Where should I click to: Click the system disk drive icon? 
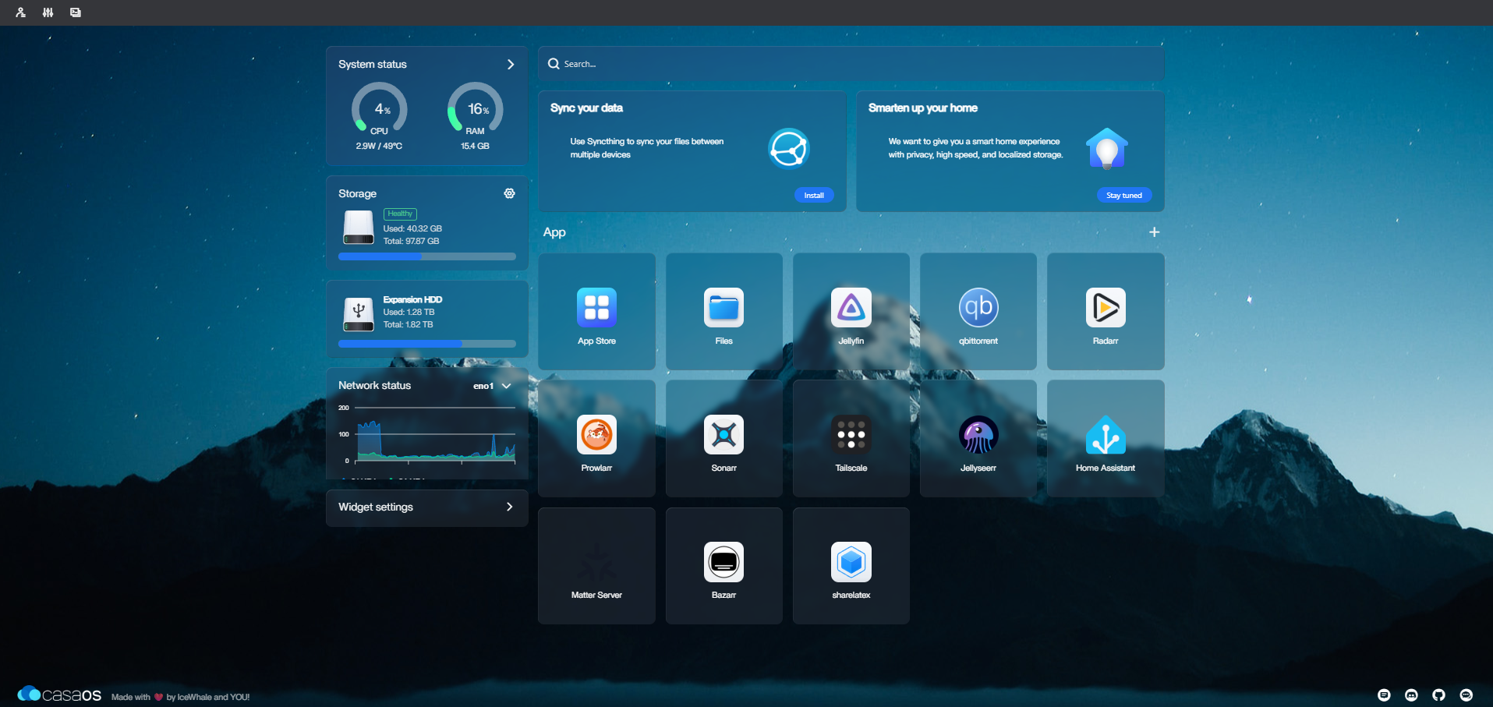pyautogui.click(x=359, y=228)
